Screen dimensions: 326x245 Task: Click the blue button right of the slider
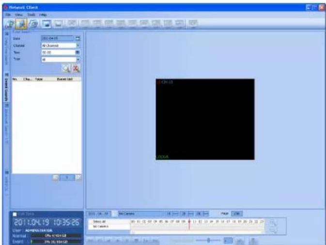click(x=228, y=241)
